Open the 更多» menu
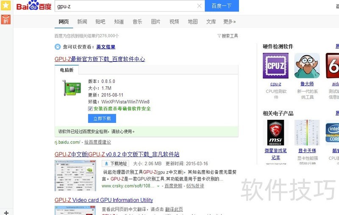 coord(229,22)
